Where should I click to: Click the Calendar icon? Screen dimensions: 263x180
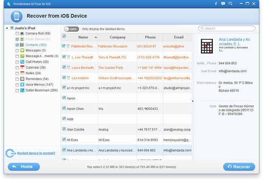click(x=22, y=67)
